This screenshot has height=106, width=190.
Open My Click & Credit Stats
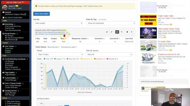pyautogui.click(x=13, y=18)
